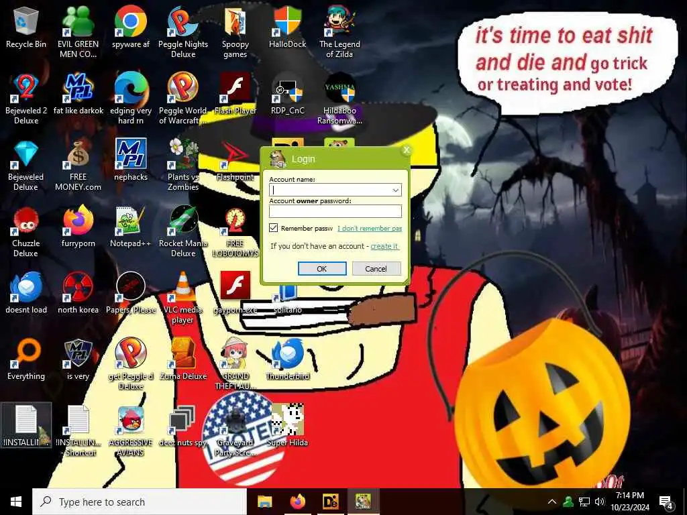Screen dimensions: 687x515
Task: Open the 7:14 PM clock calendar
Action: [630, 502]
